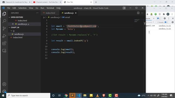Open Remote Explorer view in activity bar
This screenshot has height=98, width=175.
[4, 51]
